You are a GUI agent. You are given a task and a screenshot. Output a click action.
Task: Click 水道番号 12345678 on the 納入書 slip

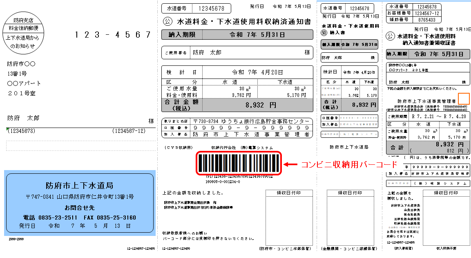pyautogui.click(x=348, y=9)
